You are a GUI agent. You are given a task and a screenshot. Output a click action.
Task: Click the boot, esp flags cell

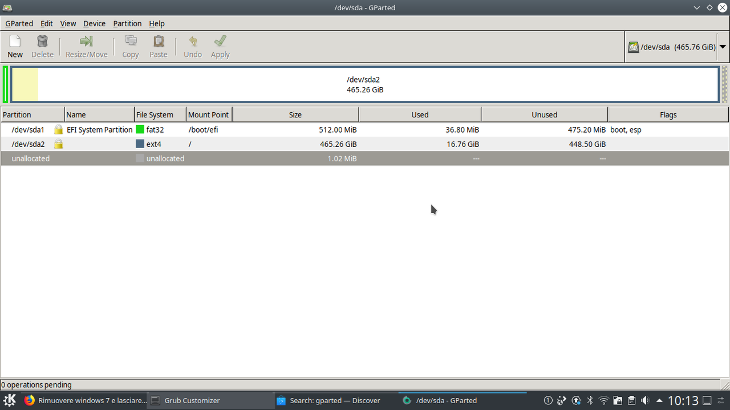(626, 130)
